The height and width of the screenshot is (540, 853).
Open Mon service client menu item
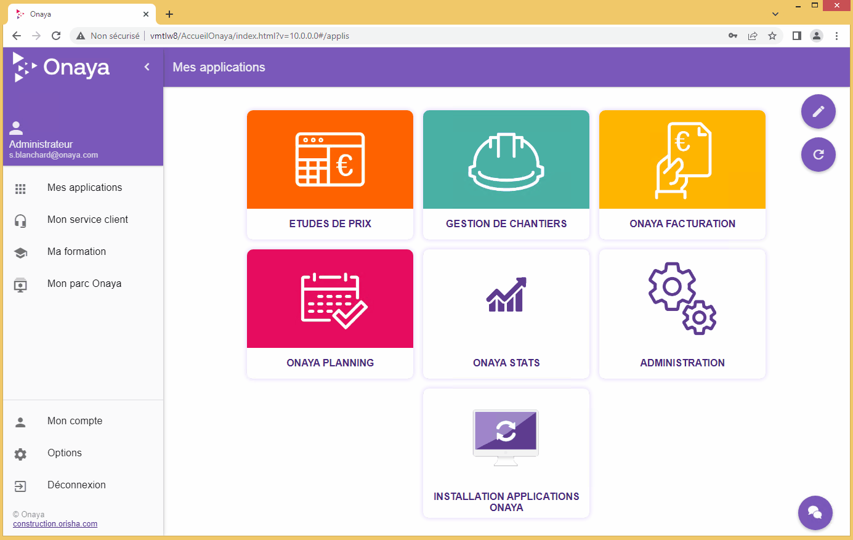(x=87, y=220)
